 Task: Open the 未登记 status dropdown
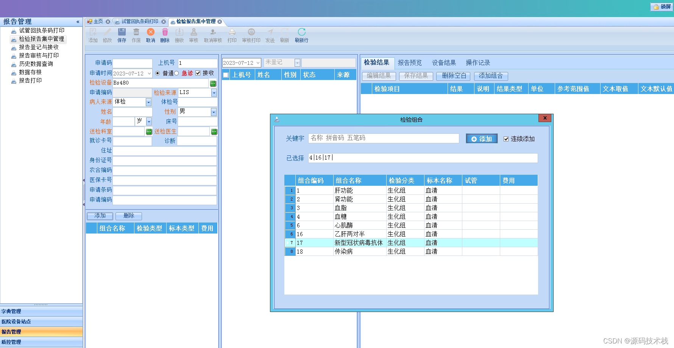tap(297, 62)
